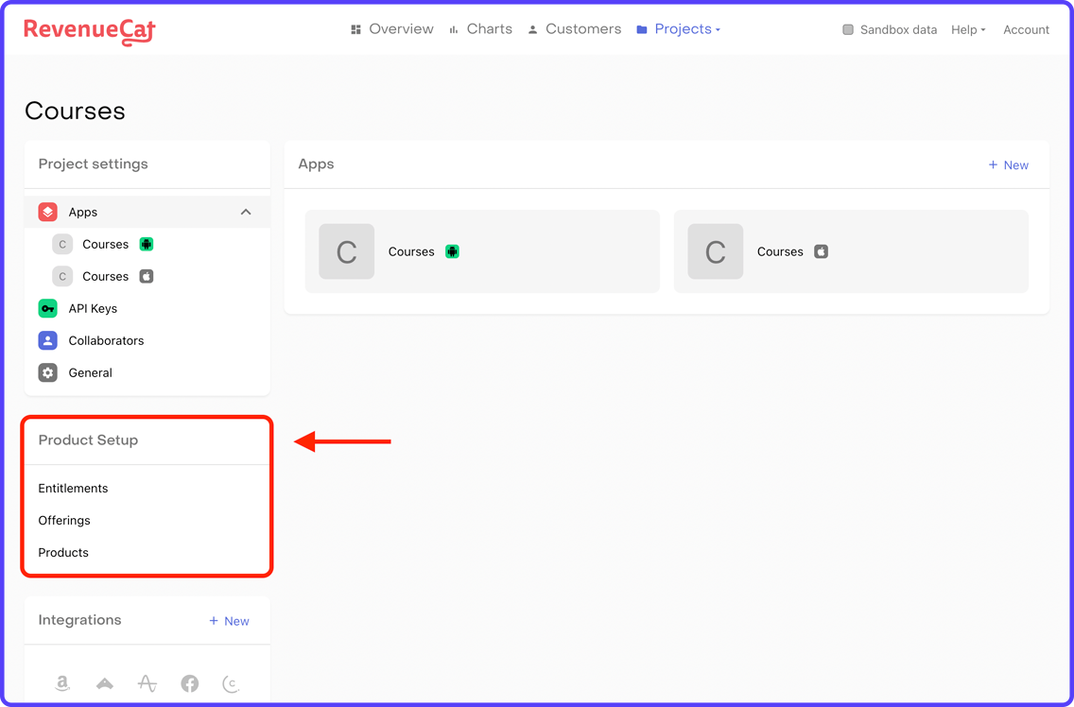Screen dimensions: 1074x707
Task: Click the Apple icon in the sidebar
Action: pos(146,276)
